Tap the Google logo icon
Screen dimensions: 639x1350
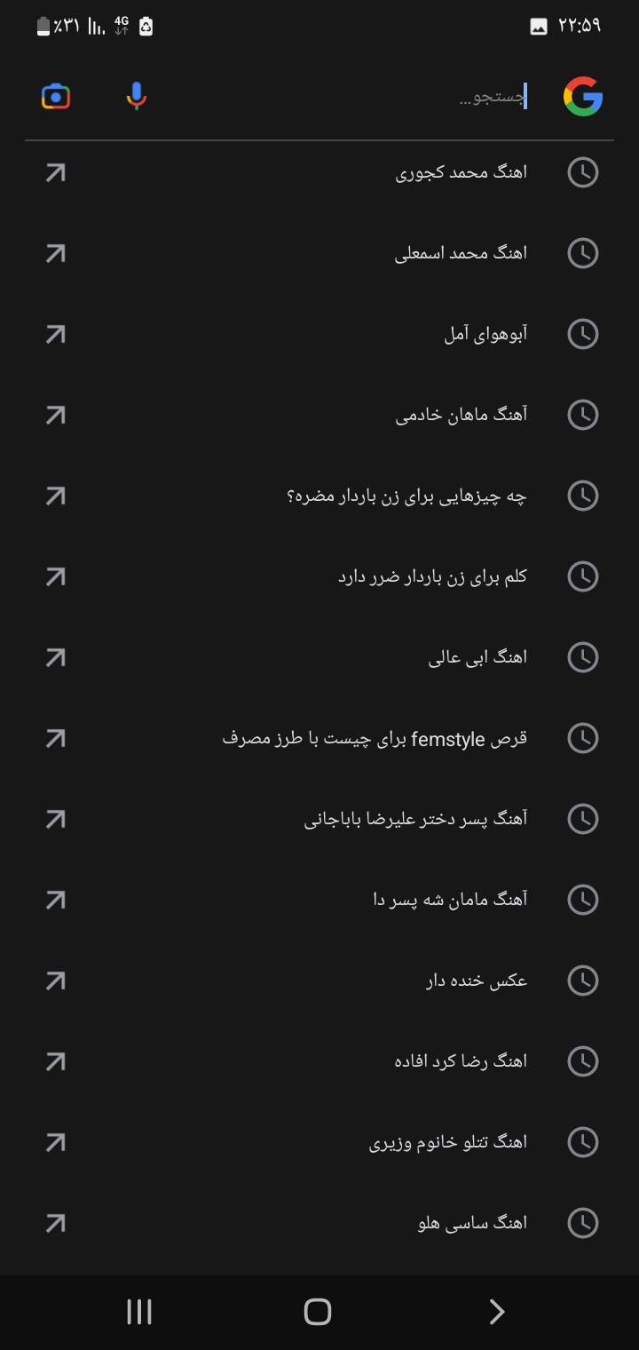point(583,97)
